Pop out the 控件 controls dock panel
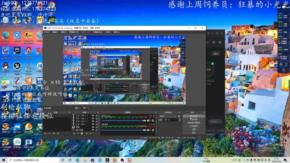 click(x=204, y=112)
